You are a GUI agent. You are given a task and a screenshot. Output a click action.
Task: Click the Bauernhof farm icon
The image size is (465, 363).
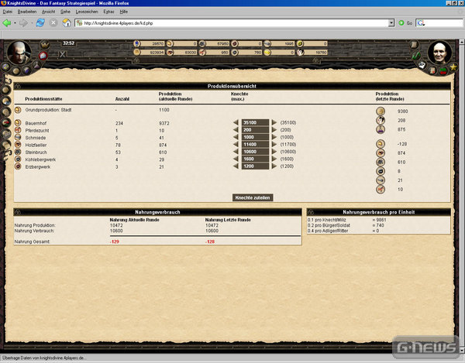(18, 122)
